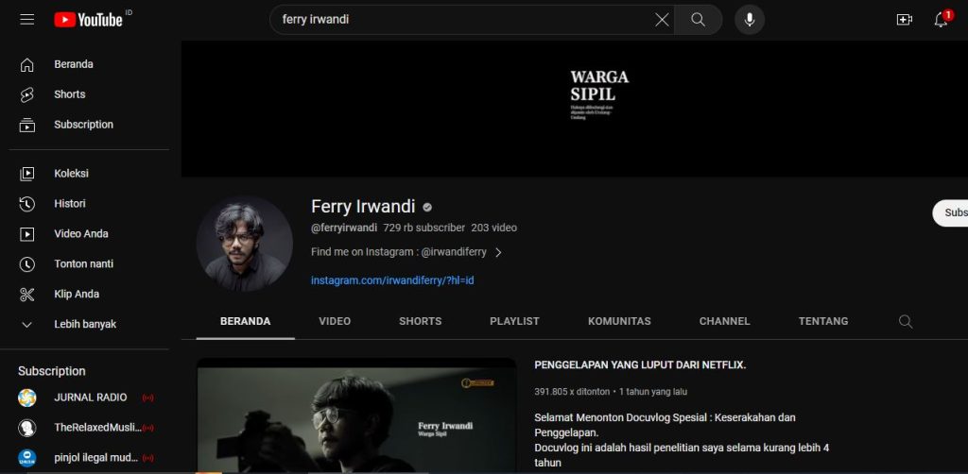Screen dimensions: 968x474
Task: Start voice search with microphone
Action: 749,20
